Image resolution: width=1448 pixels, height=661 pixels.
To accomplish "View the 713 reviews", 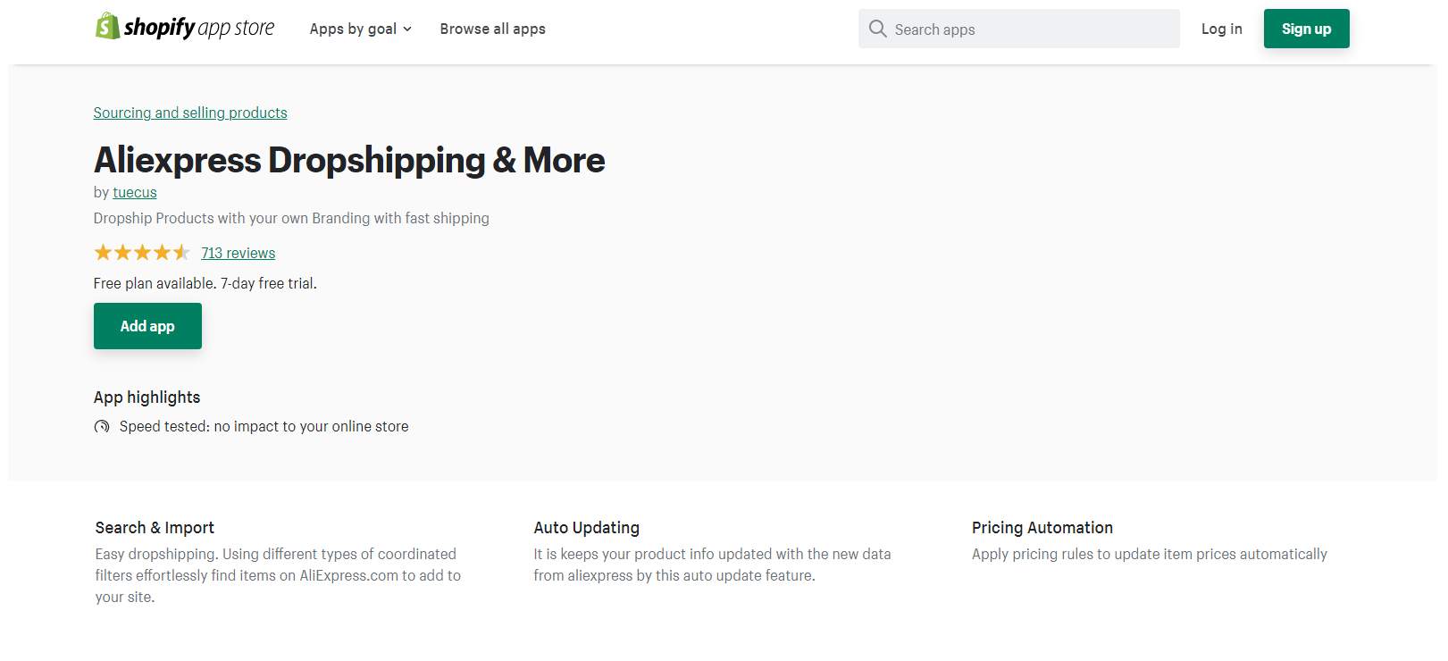I will click(x=239, y=253).
